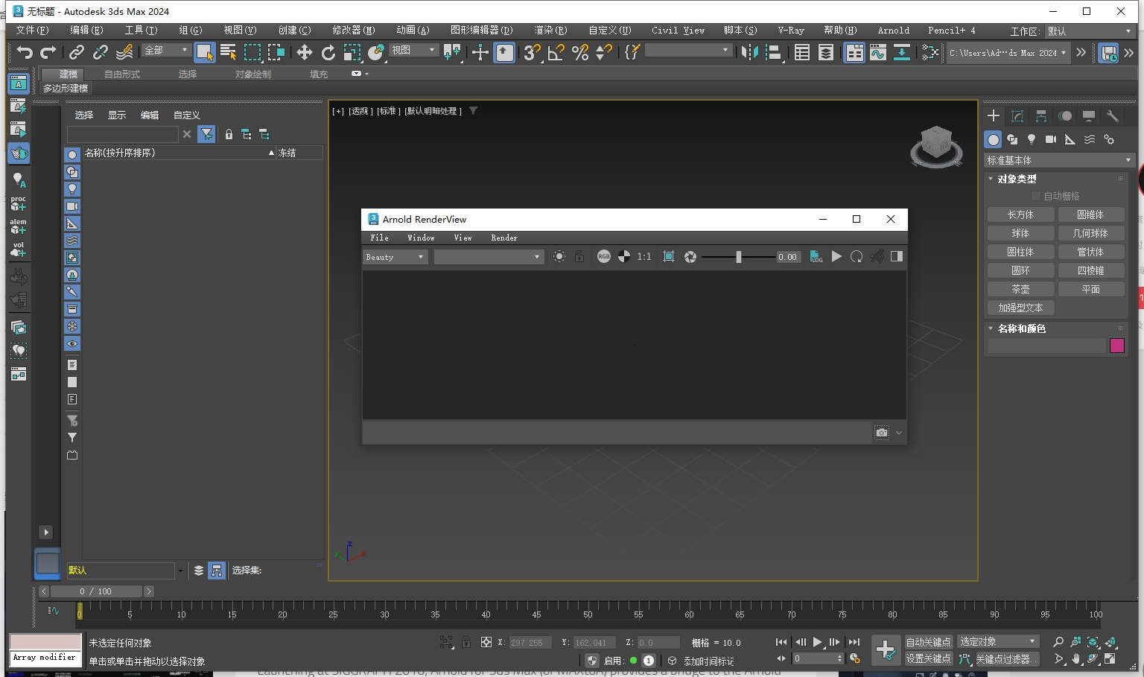
Task: Click the refresh render icon in RenderView
Action: [x=857, y=256]
